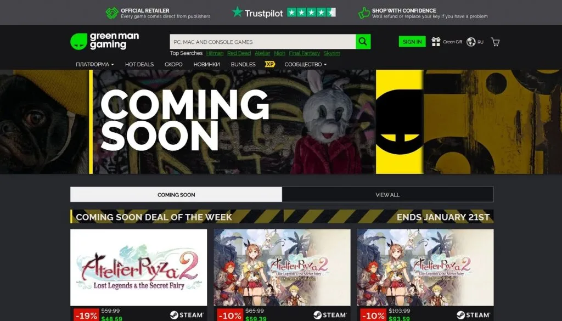Click the globe region RU icon
Image resolution: width=562 pixels, height=321 pixels.
tap(471, 42)
